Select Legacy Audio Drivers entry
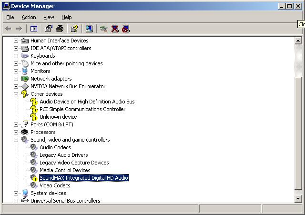305x215 pixels. coord(63,155)
